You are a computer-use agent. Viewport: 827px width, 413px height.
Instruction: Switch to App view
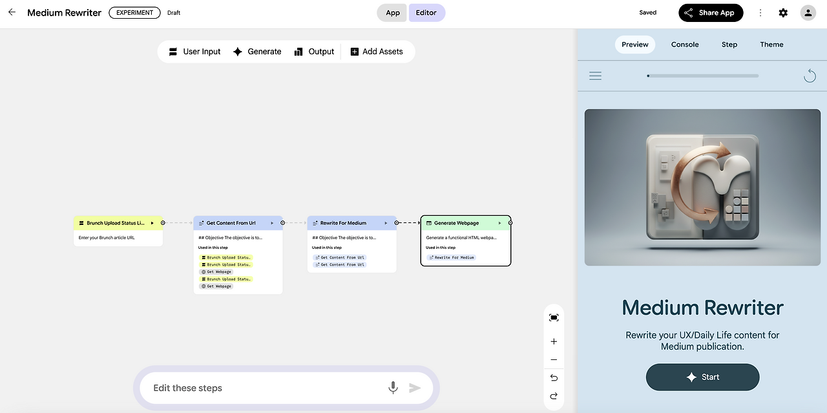click(393, 13)
